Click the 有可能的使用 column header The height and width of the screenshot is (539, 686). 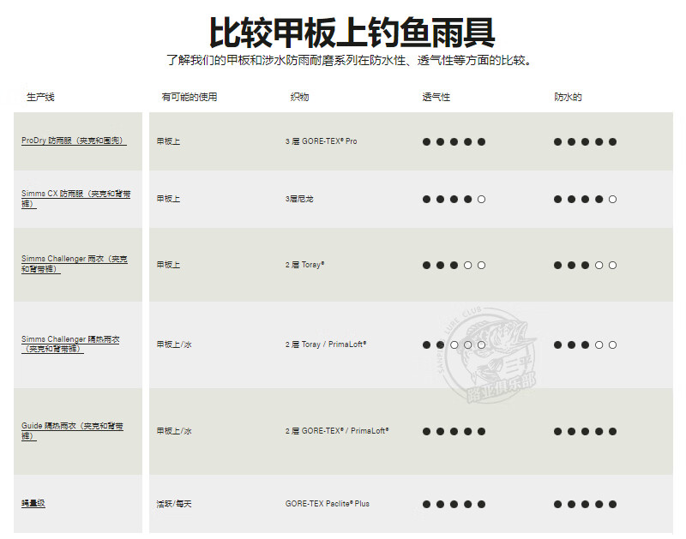[x=189, y=97]
